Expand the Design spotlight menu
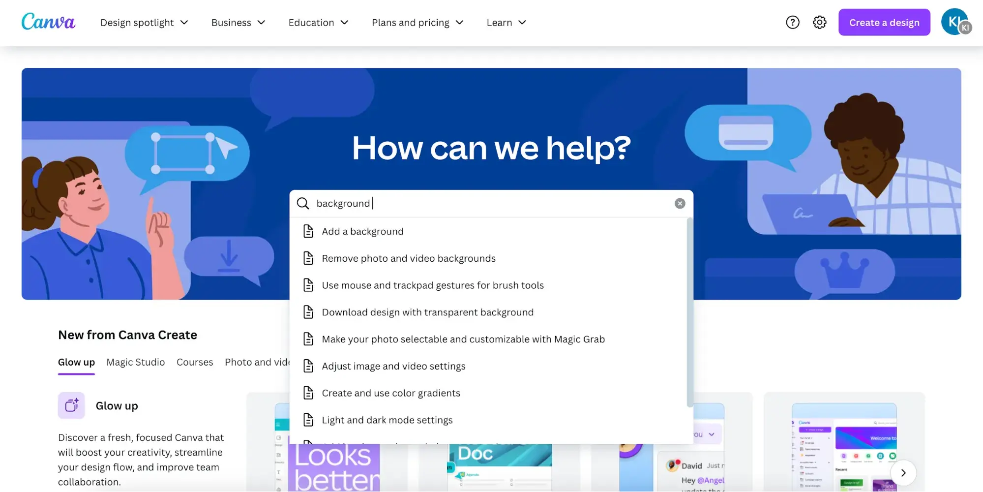This screenshot has height=492, width=983. [144, 23]
